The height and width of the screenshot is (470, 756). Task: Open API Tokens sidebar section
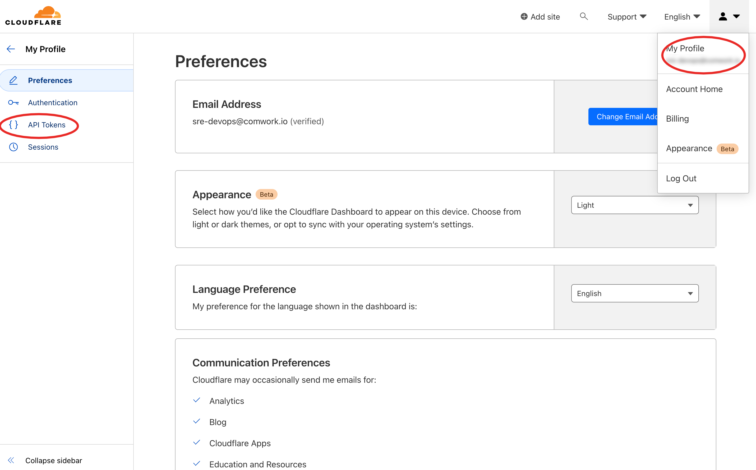click(x=67, y=125)
